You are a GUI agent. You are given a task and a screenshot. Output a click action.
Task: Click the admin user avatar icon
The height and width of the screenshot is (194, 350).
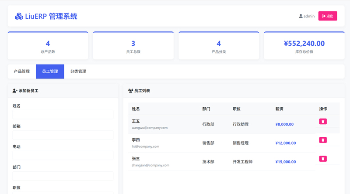(301, 16)
